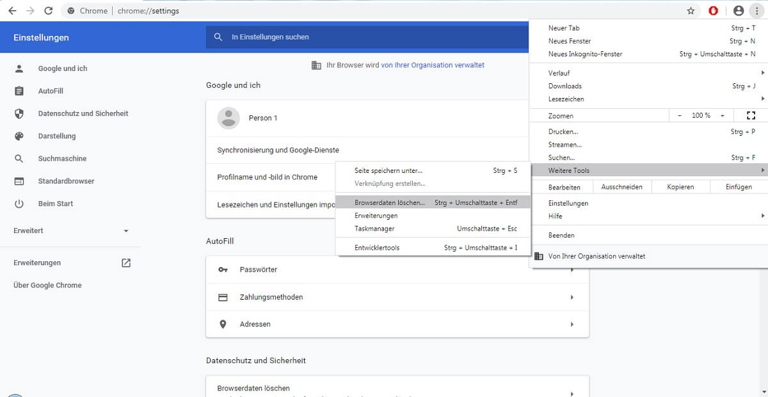Open Einstellungen from the Chrome menu

(x=648, y=203)
